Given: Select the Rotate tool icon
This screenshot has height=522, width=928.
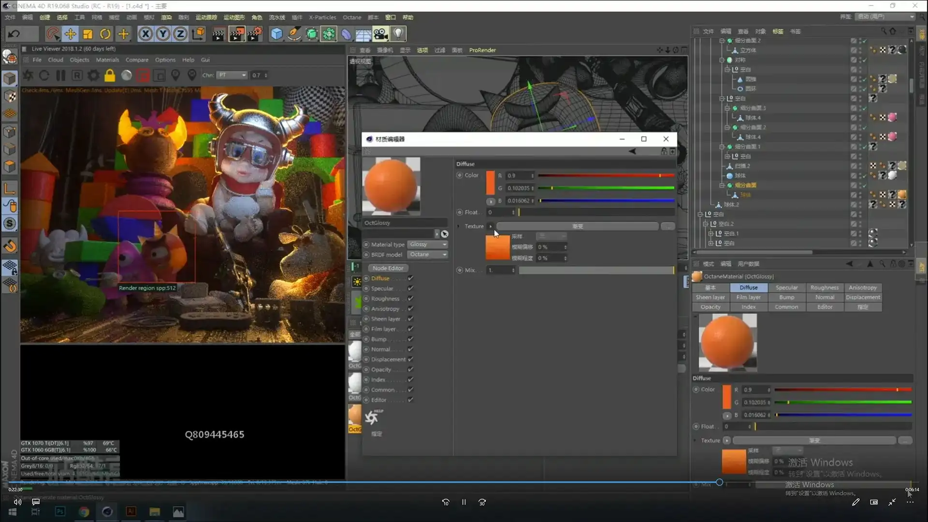Looking at the screenshot, I should click(x=105, y=34).
